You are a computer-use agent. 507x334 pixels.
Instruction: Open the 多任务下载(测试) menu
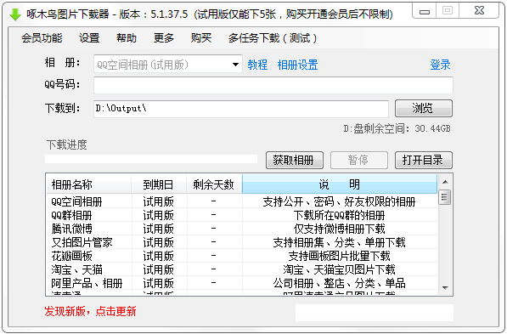point(273,38)
